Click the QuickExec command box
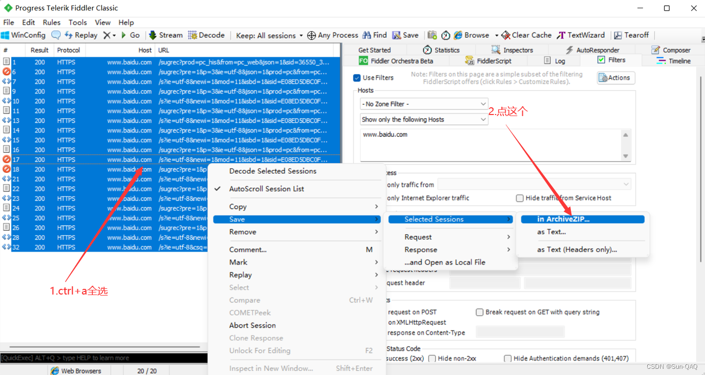 pyautogui.click(x=104, y=358)
